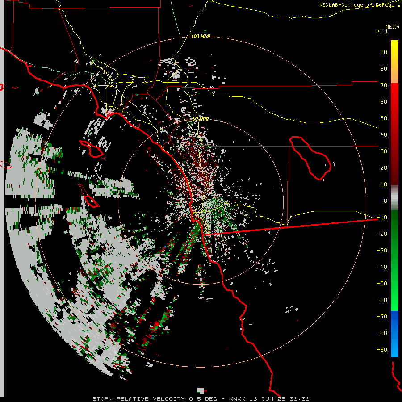Click the -30 knot scale label

coord(382,251)
